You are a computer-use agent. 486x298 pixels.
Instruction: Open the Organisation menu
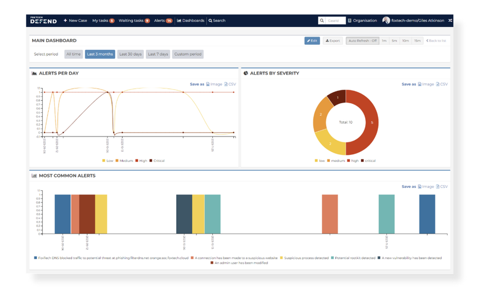[x=362, y=20]
